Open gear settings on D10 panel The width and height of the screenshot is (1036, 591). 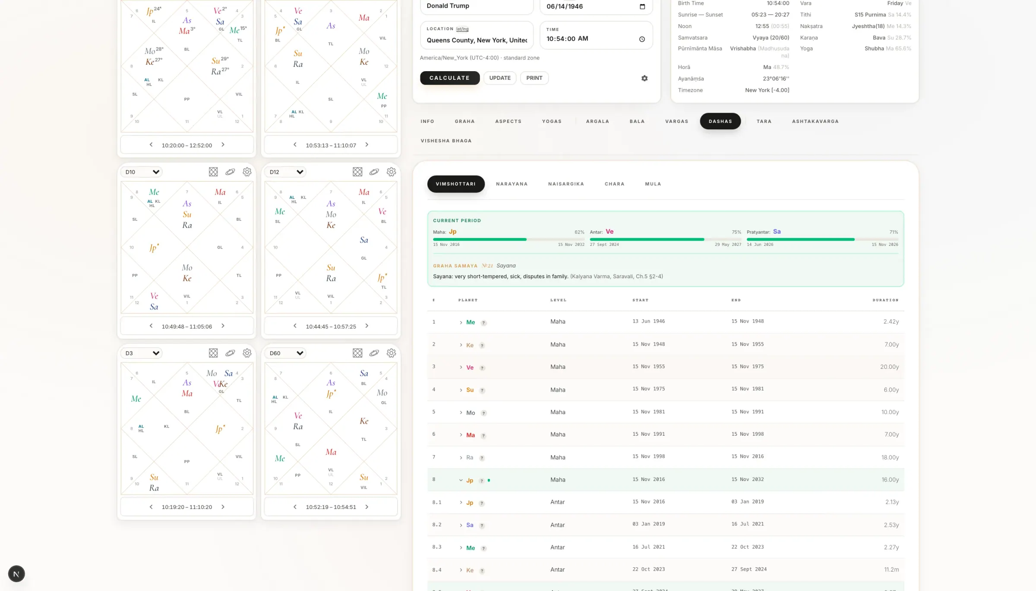click(247, 172)
